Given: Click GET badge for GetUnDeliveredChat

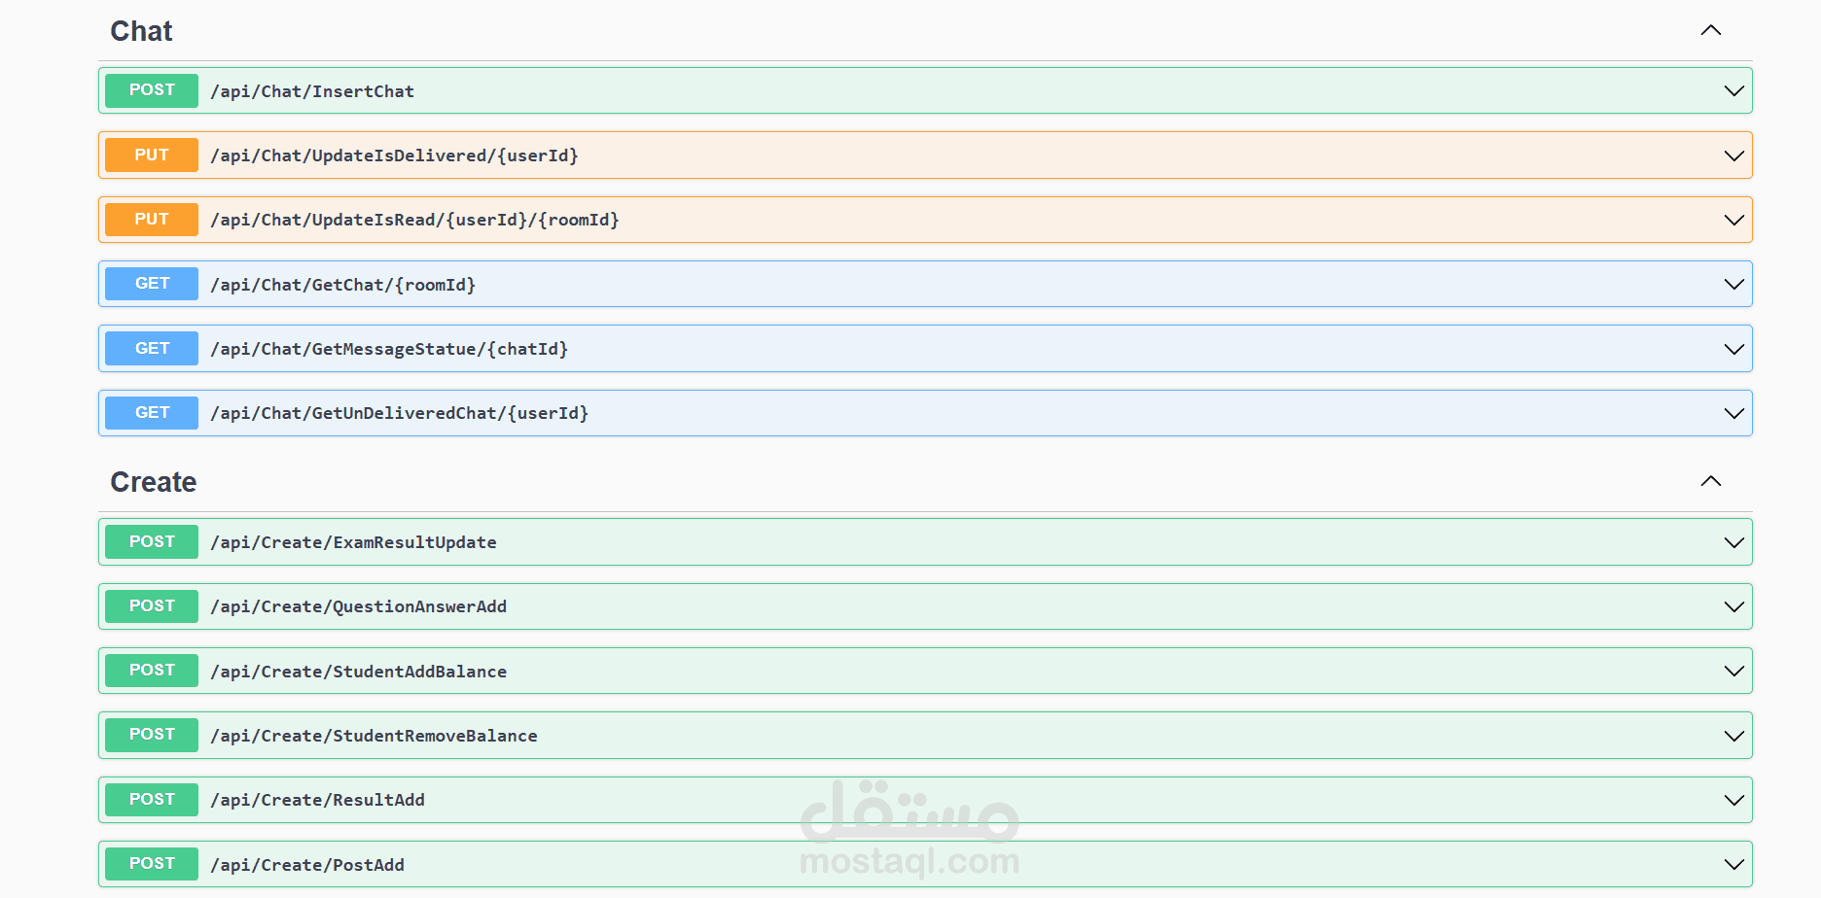Looking at the screenshot, I should (x=152, y=413).
